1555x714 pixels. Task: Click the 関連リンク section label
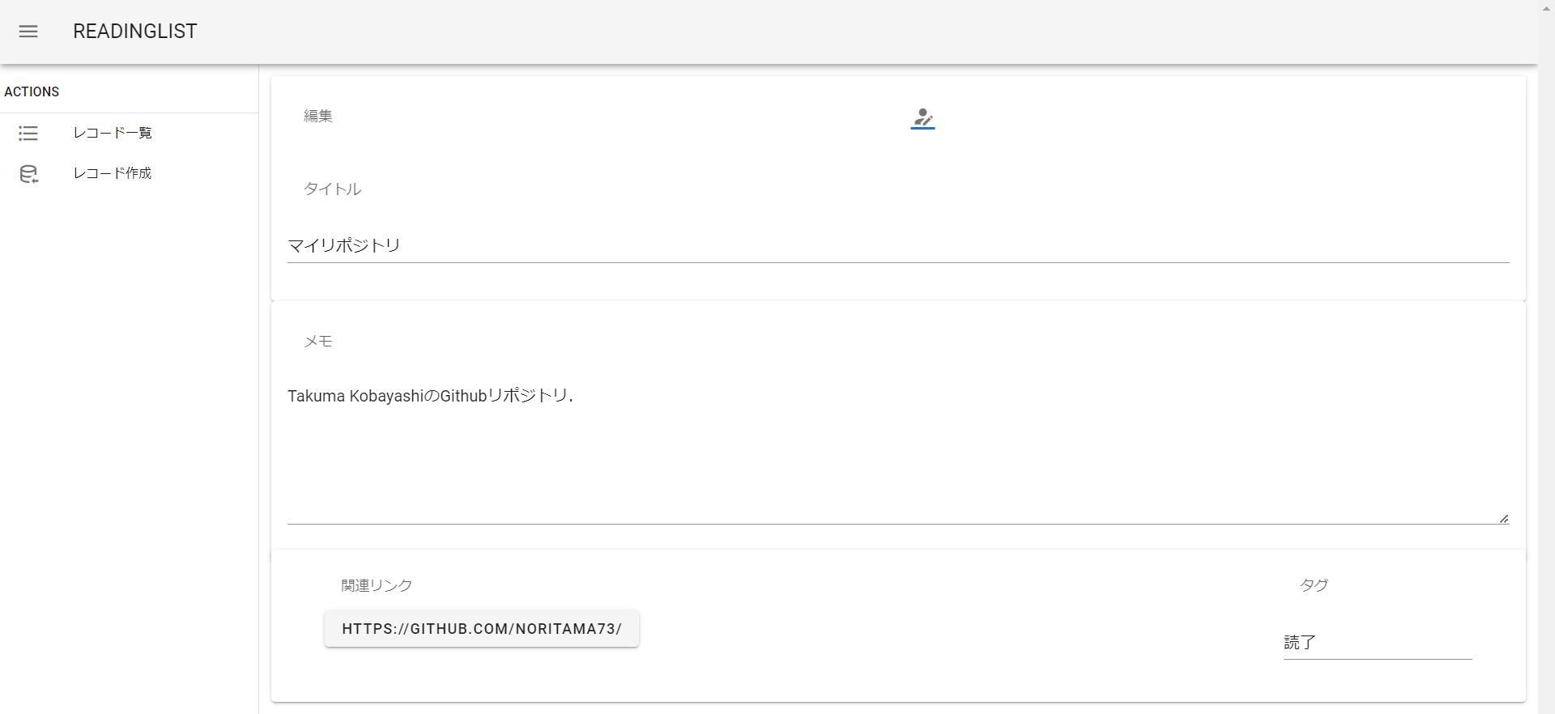(375, 585)
